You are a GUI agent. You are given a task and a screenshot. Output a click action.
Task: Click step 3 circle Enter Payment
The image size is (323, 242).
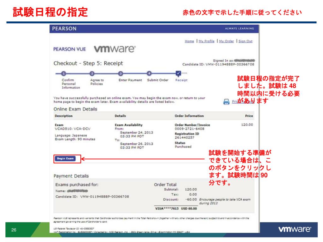[x=120, y=73]
